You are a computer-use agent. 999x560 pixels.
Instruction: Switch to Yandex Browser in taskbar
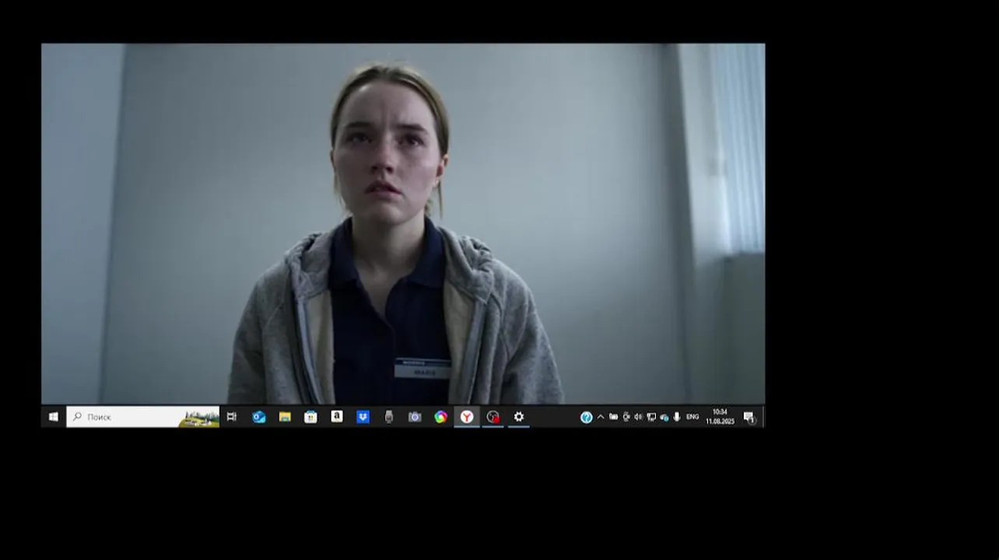point(467,417)
